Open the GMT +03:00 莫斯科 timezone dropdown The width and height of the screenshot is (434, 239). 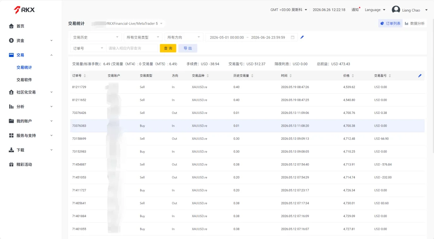289,10
